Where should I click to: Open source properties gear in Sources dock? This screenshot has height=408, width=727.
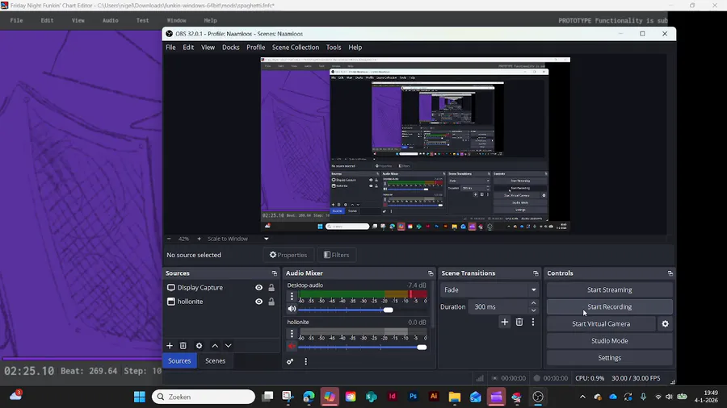point(199,346)
